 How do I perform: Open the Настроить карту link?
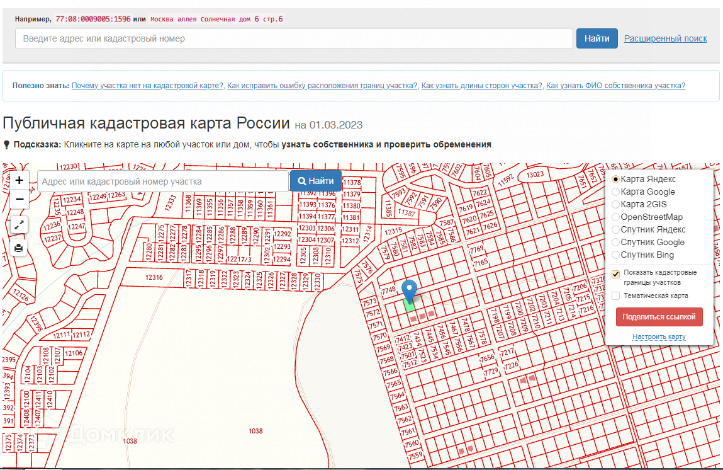[659, 337]
